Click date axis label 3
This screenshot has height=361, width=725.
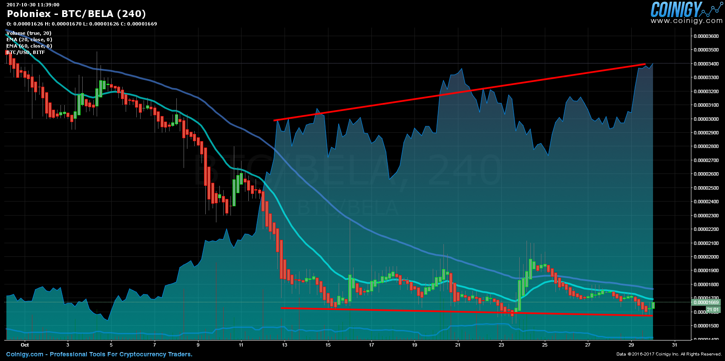click(x=68, y=345)
